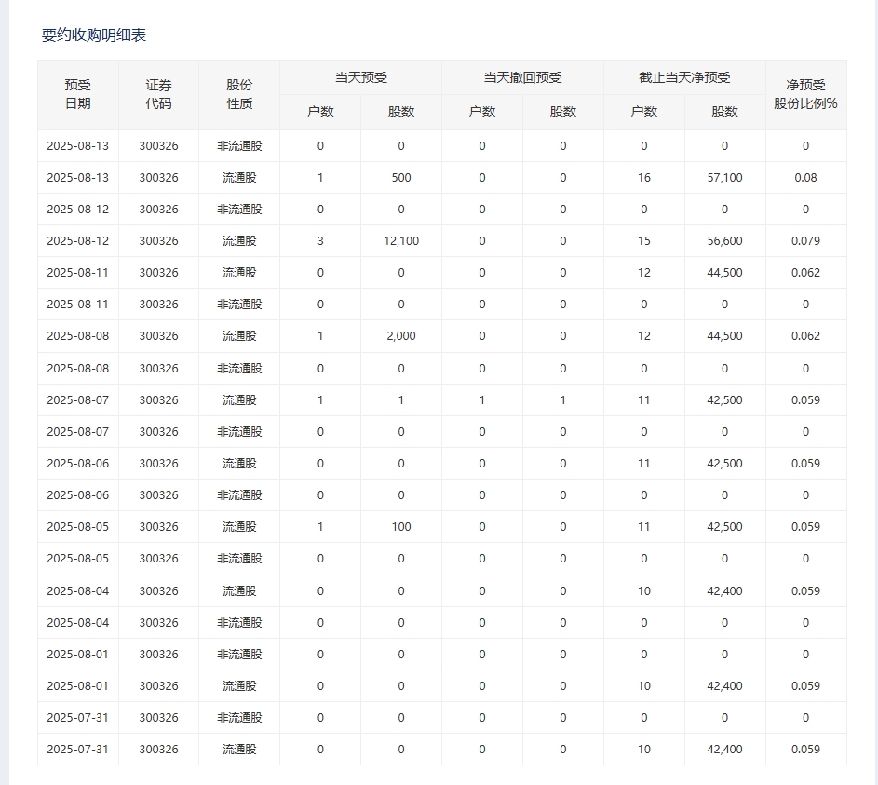Click 3 households in the 2025-08-12 row
This screenshot has width=878, height=785.
(320, 241)
